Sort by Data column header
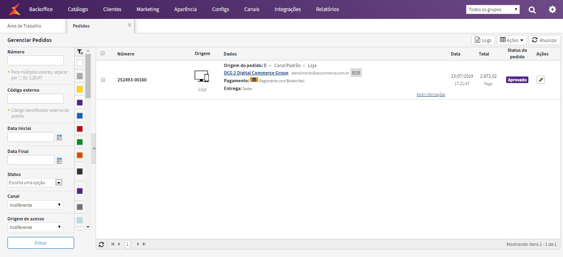Image resolution: width=563 pixels, height=257 pixels. coord(455,54)
